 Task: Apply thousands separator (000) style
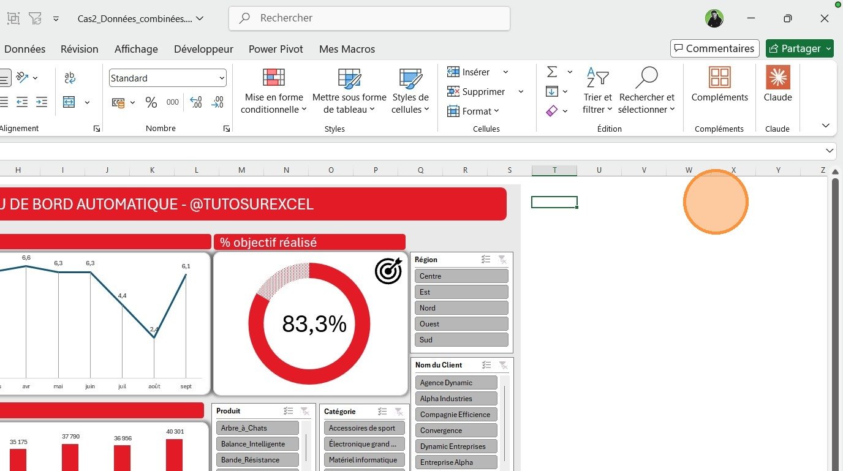(173, 102)
